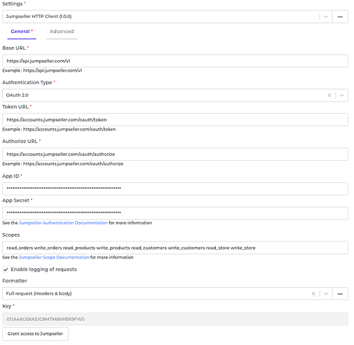Open Jumpseller Authentication Documentation link
The height and width of the screenshot is (345, 354).
pos(63,223)
